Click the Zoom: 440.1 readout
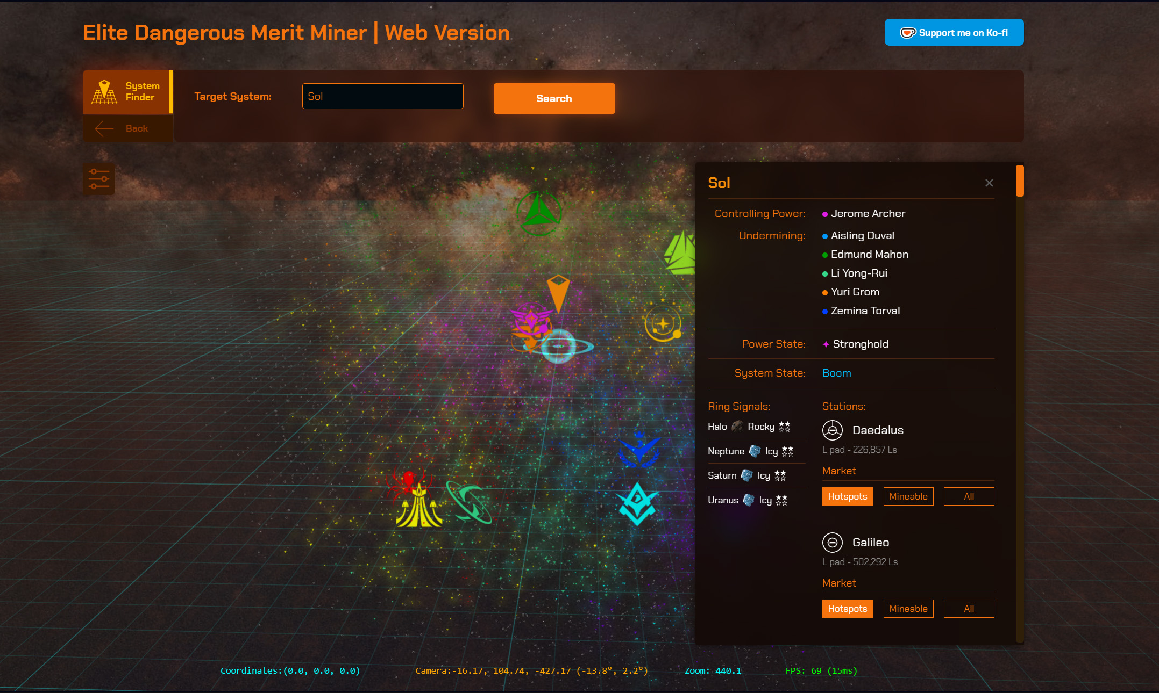 (x=713, y=670)
